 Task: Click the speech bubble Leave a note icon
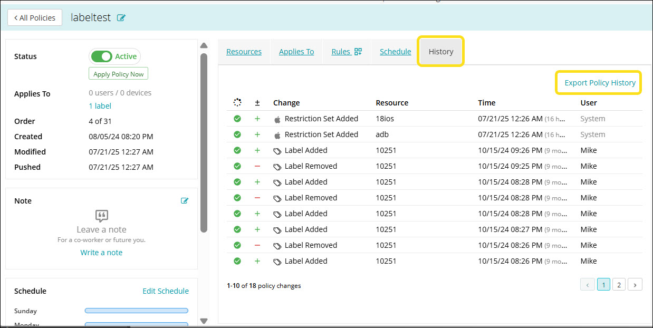(x=101, y=216)
